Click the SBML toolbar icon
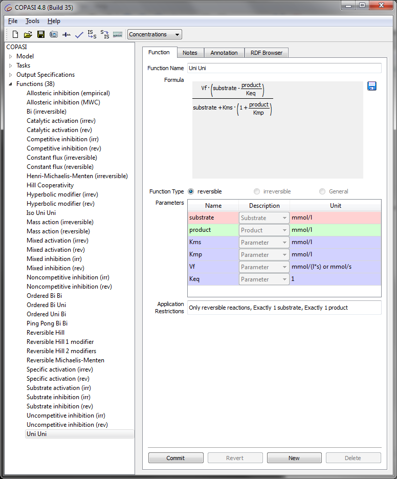Viewport: 397px width, 479px height. pyautogui.click(x=118, y=35)
